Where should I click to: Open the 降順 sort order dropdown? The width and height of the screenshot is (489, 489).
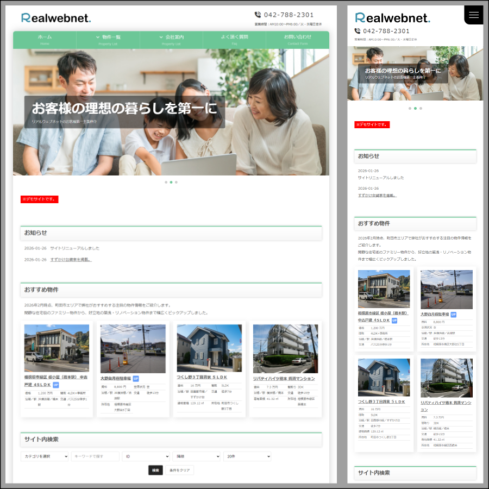(196, 456)
